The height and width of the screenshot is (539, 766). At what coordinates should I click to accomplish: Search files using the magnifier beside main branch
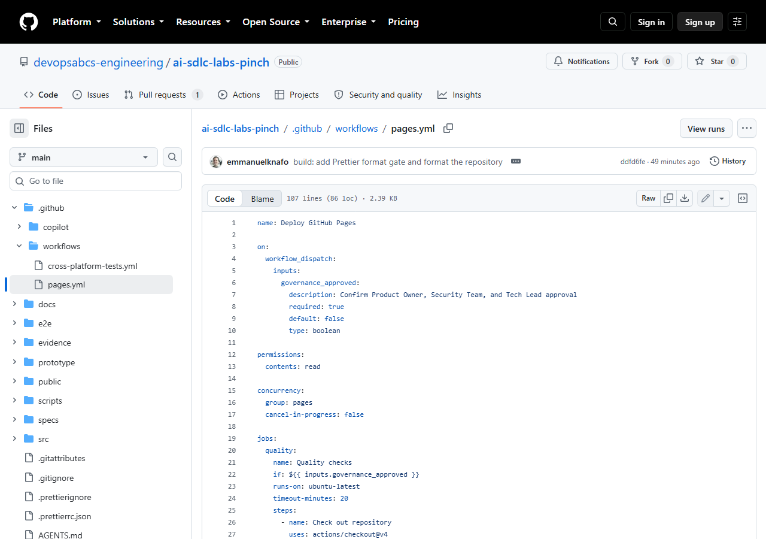172,157
